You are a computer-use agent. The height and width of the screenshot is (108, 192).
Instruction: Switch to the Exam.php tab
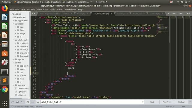(81, 14)
